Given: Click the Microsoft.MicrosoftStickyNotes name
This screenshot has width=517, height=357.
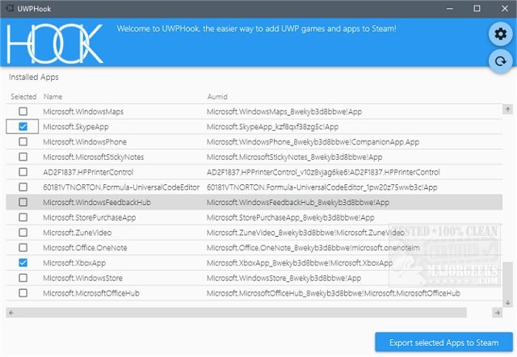Looking at the screenshot, I should [94, 157].
